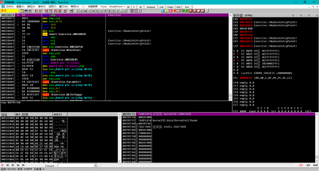Click the HEX 数据 column header in dump
This screenshot has width=319, height=171.
[34, 114]
